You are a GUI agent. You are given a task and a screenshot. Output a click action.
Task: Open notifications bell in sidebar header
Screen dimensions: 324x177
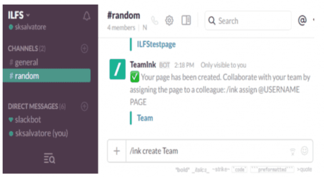click(87, 16)
